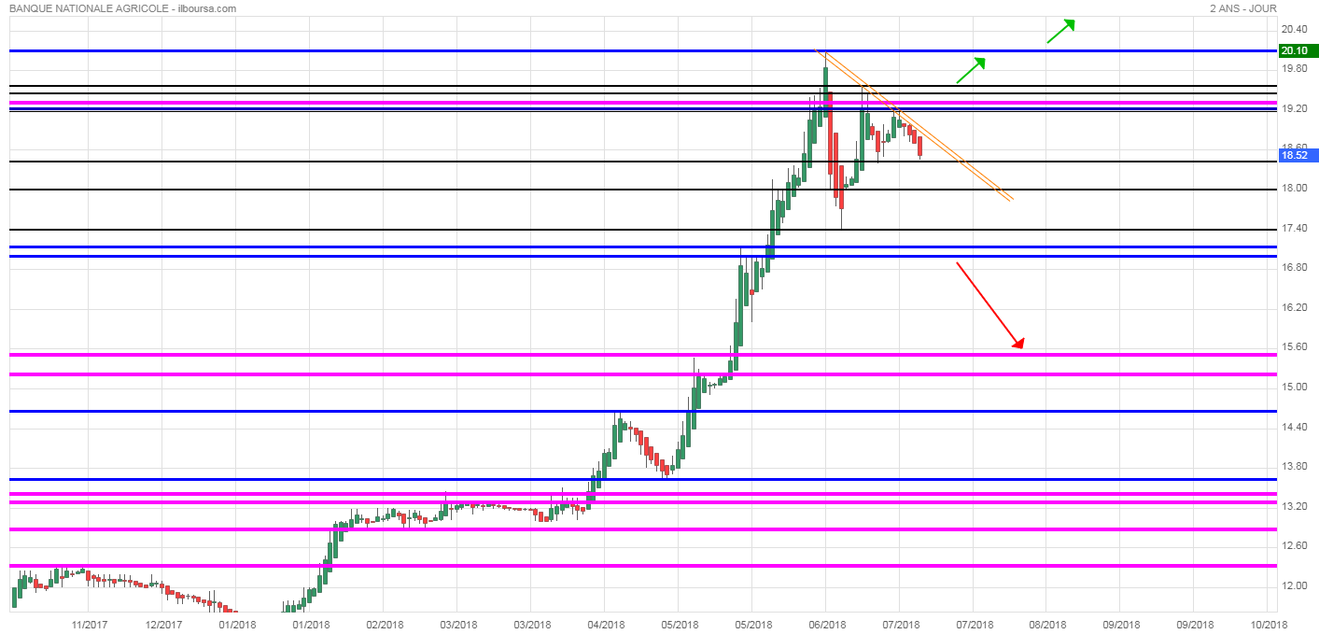Click the 13.20 price axis label

click(x=1293, y=506)
